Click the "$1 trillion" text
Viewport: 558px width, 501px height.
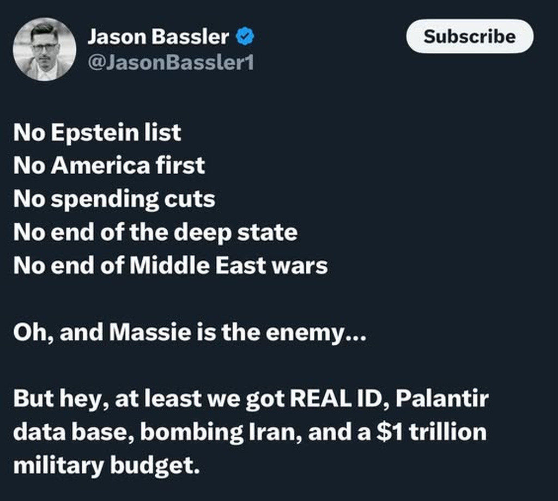(424, 432)
